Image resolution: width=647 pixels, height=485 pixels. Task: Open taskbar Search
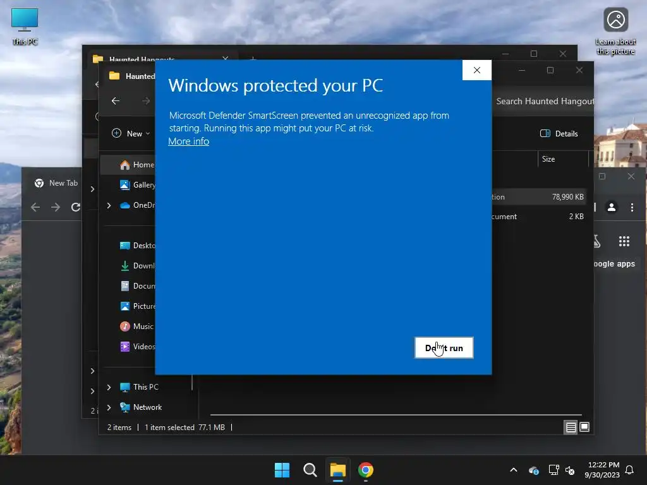(310, 470)
